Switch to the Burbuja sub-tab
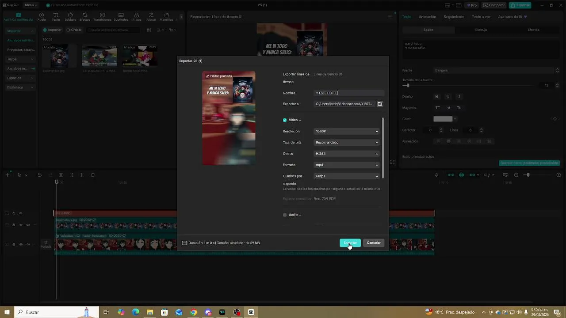Image resolution: width=566 pixels, height=318 pixels. click(481, 30)
